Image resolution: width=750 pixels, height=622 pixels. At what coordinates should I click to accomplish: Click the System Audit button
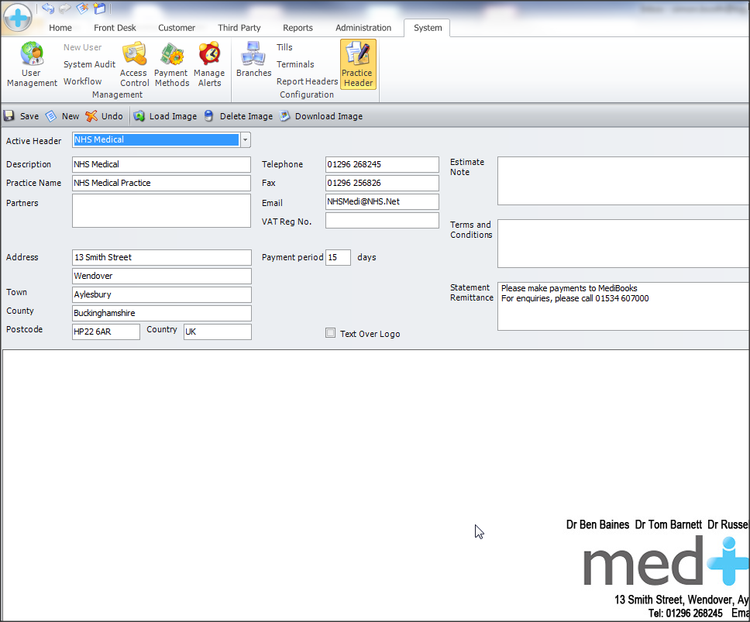coord(89,64)
